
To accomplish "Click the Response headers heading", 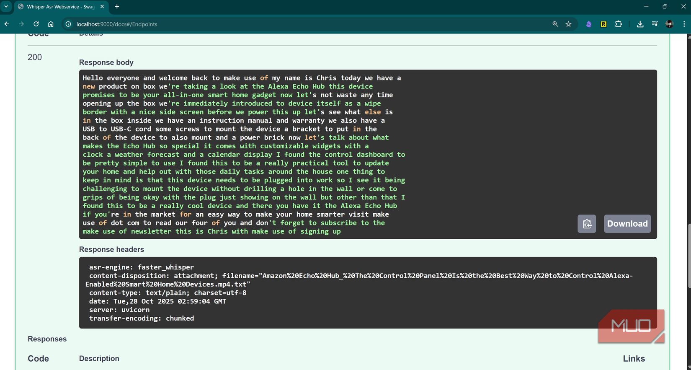I will [x=111, y=249].
